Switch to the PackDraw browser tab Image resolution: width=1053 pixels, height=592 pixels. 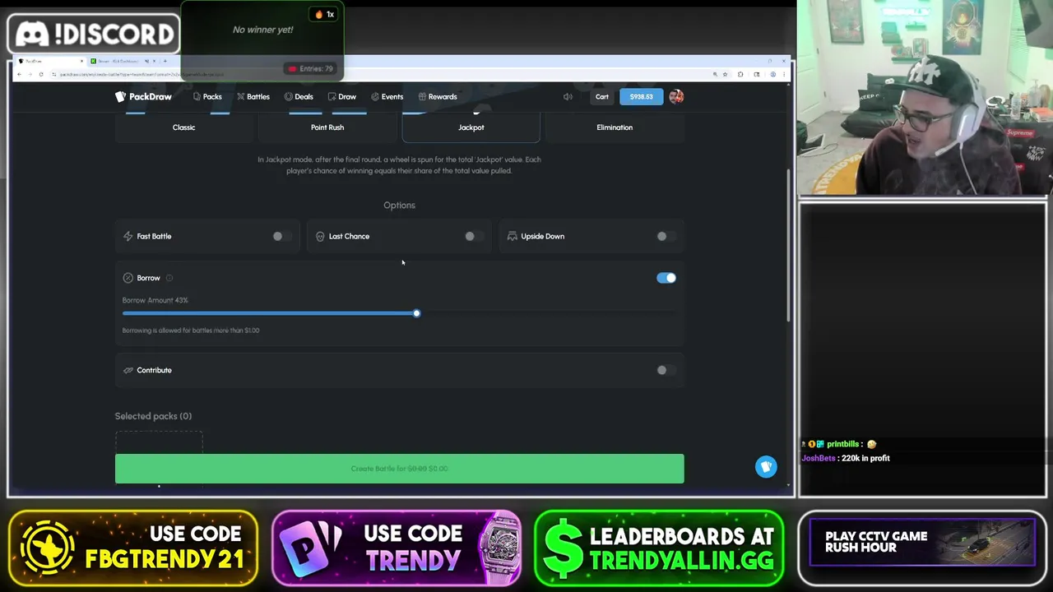[x=49, y=61]
